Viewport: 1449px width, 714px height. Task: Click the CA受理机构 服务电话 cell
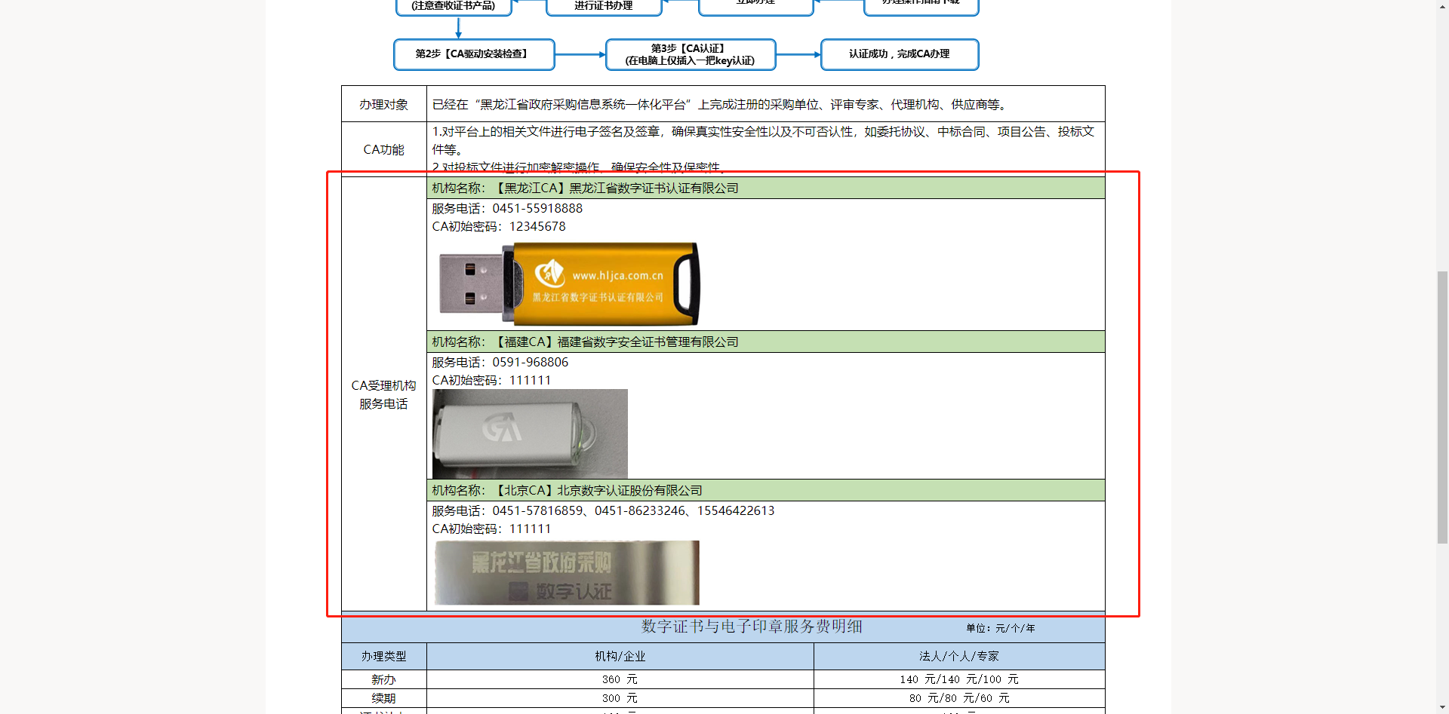point(384,394)
